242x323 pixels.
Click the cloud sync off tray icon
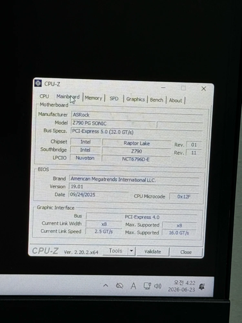coord(119,286)
